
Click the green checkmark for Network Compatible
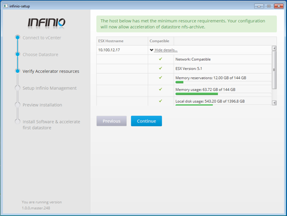tap(160, 59)
